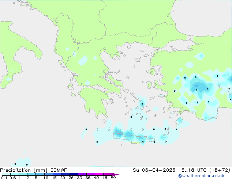Image resolution: width=232 pixels, height=179 pixels.
Task: Select the 25–30 mm legend color swatch
Action: [x=74, y=174]
